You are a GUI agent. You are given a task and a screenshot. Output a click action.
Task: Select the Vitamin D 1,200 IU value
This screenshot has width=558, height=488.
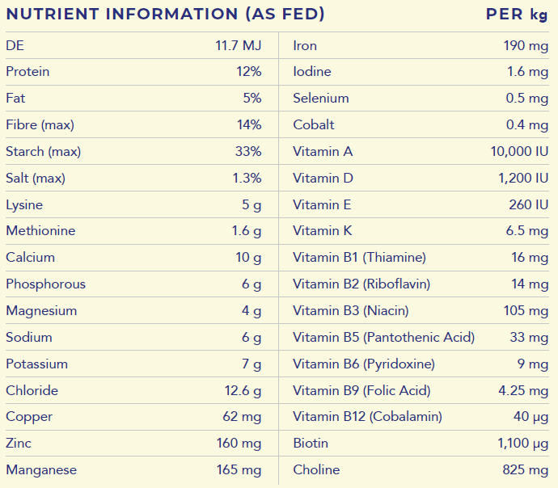click(x=522, y=179)
